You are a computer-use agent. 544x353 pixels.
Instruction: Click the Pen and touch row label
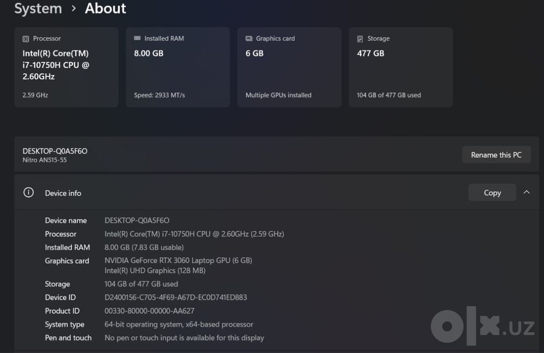[x=69, y=338]
